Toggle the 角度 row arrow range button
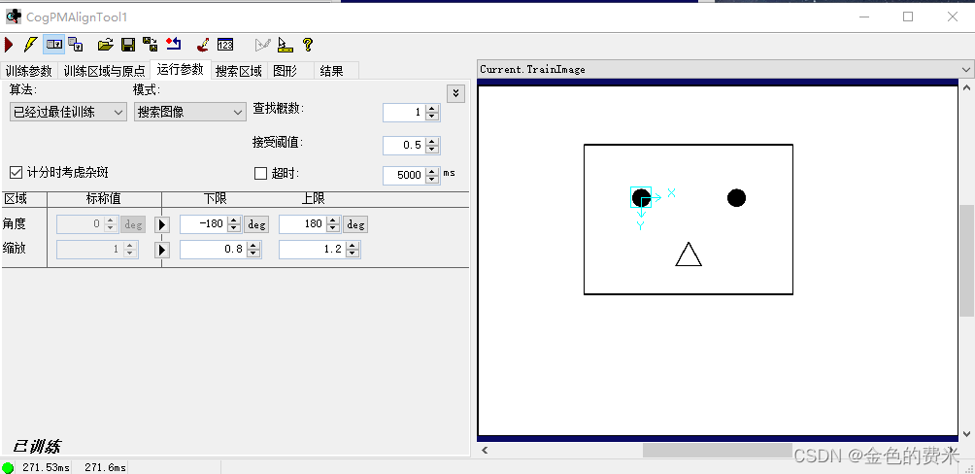The image size is (975, 474). [161, 224]
